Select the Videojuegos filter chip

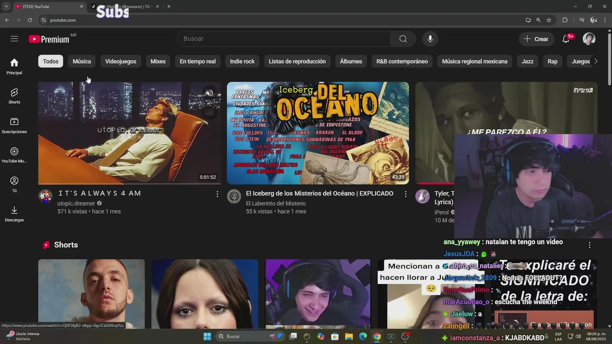tap(120, 61)
